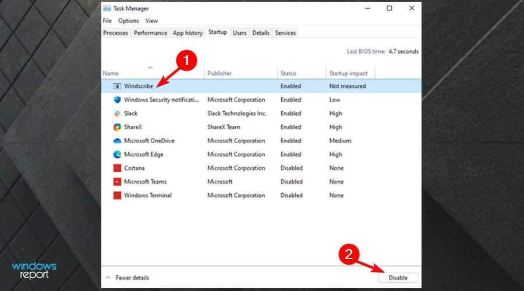Select the Microsoft Edge entry name
The height and width of the screenshot is (291, 524).
tap(144, 155)
